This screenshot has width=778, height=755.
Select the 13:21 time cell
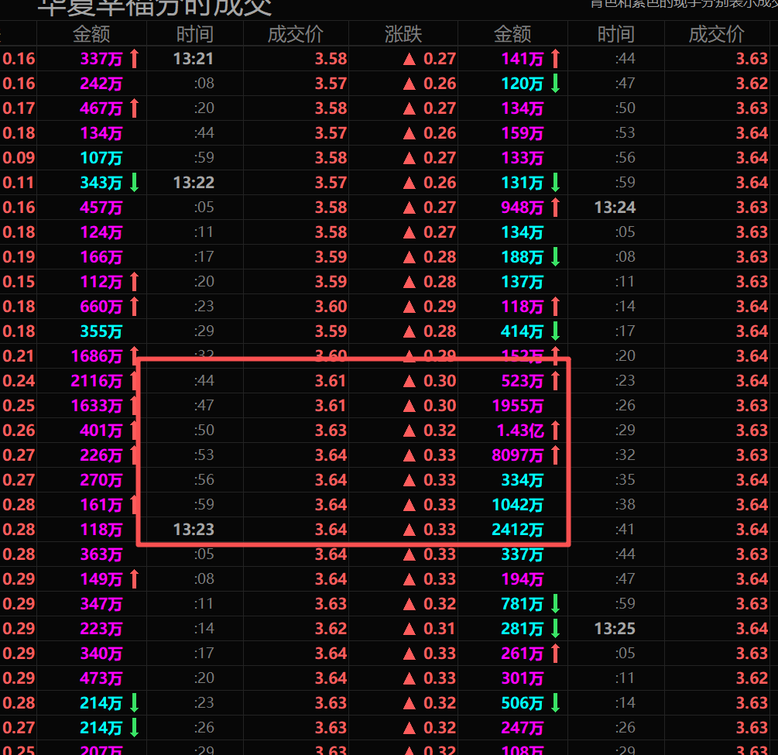[x=194, y=59]
